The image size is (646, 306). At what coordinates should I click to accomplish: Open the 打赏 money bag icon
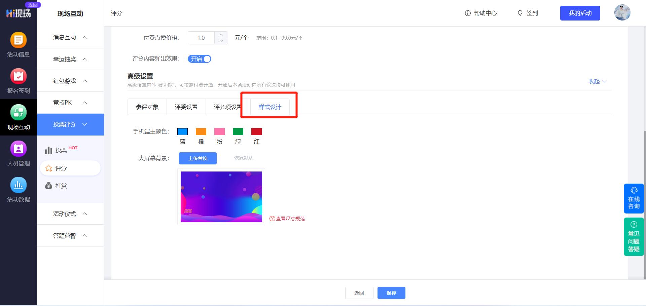(x=49, y=186)
